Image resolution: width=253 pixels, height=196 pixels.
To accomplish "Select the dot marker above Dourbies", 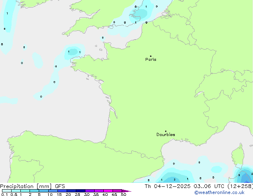I will [166, 131].
